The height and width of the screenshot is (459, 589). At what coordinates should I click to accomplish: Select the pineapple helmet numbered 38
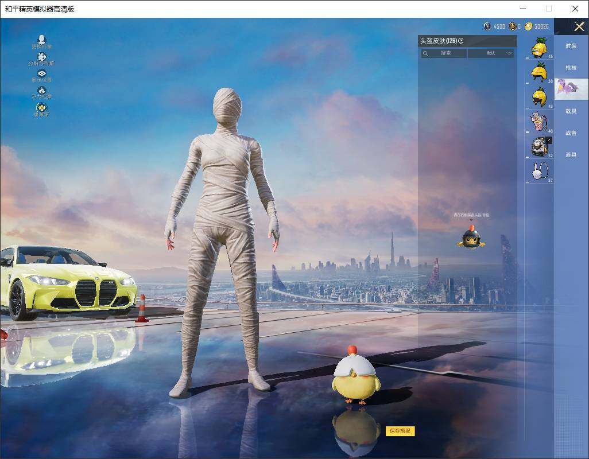[540, 72]
